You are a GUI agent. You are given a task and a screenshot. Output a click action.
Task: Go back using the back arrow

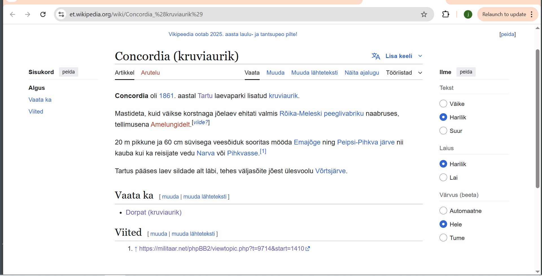pos(12,14)
